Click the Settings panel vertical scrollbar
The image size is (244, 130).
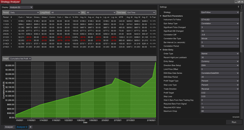241,32
